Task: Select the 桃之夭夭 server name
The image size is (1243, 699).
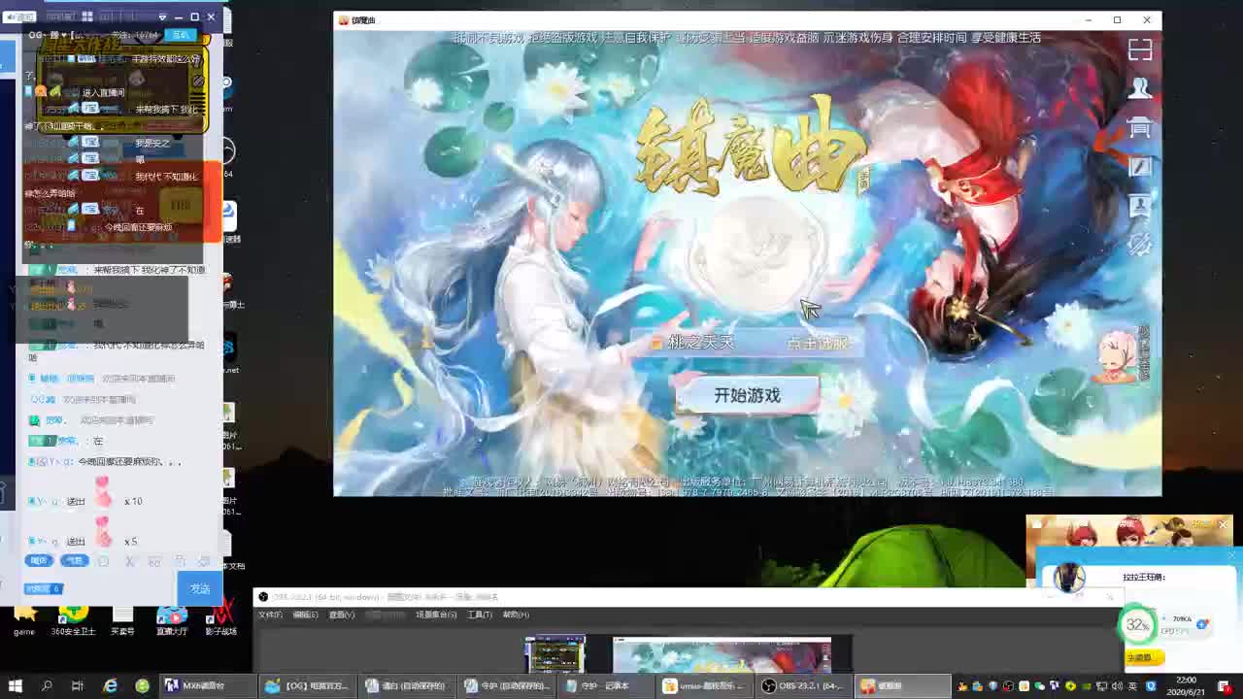Action: (x=701, y=343)
